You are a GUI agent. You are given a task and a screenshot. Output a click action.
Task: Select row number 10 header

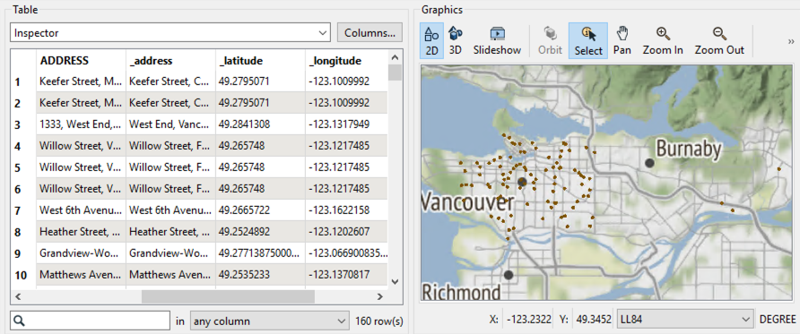click(23, 276)
